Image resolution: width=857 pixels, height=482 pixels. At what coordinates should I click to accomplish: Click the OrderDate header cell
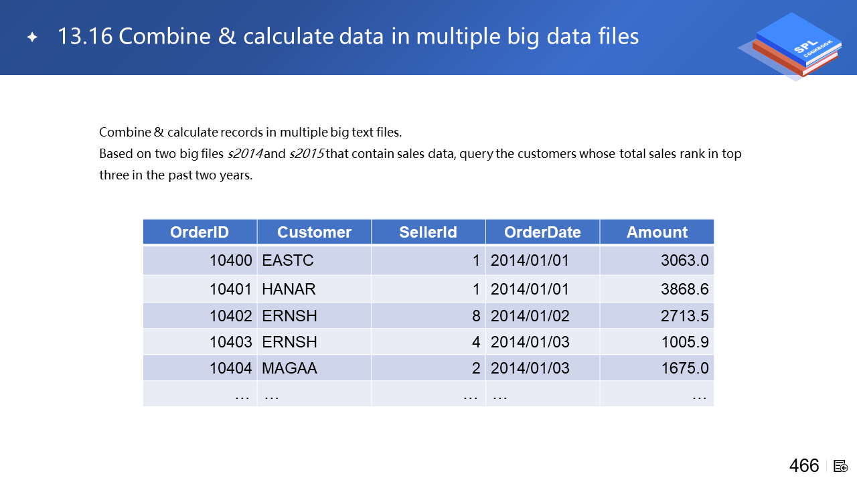tap(542, 232)
